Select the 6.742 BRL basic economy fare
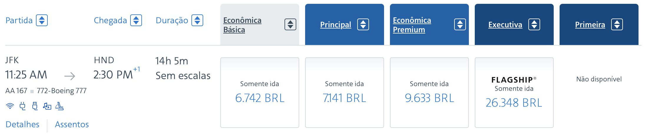The height and width of the screenshot is (134, 645). coord(260,93)
